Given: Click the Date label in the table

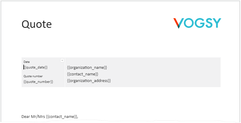Looking at the screenshot, I should tap(26, 62).
